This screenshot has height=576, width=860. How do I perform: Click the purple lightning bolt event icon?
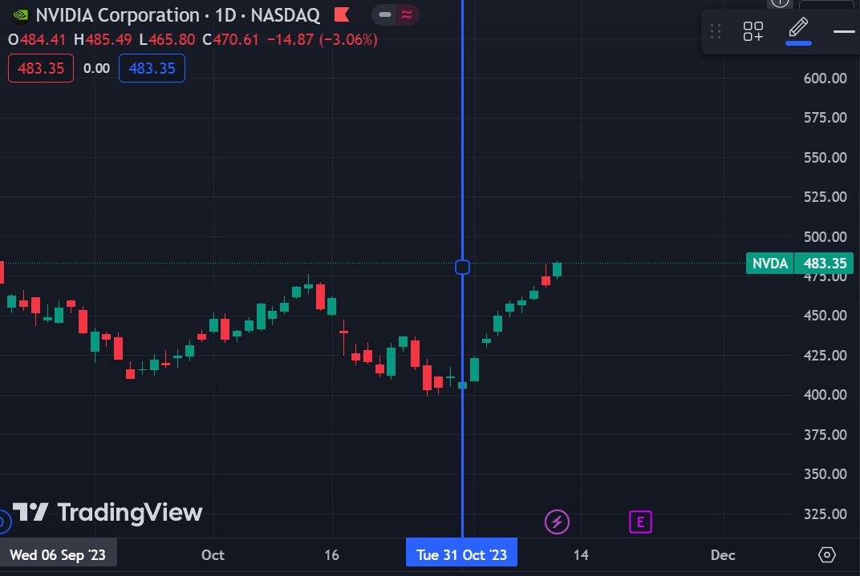click(557, 522)
